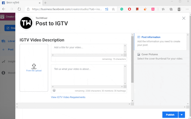Click the Library icon in sidebar
Screen dimensions: 191x119
tap(3, 41)
